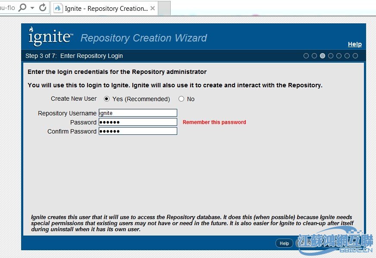Viewport: 376px width, 258px height.
Task: Click the browser refresh icon
Action: click(43, 8)
